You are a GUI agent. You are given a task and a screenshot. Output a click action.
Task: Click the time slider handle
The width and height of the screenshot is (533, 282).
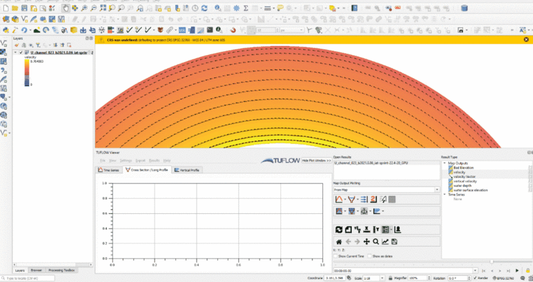click(x=492, y=261)
